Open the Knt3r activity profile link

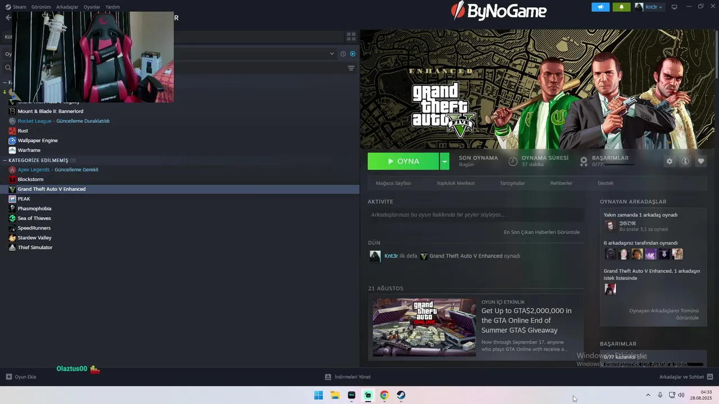(391, 256)
